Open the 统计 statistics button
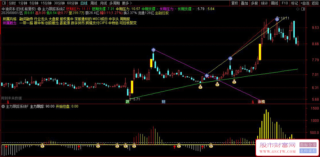 click(x=265, y=3)
